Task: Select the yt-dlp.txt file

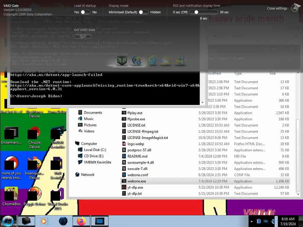Action: click(x=135, y=193)
